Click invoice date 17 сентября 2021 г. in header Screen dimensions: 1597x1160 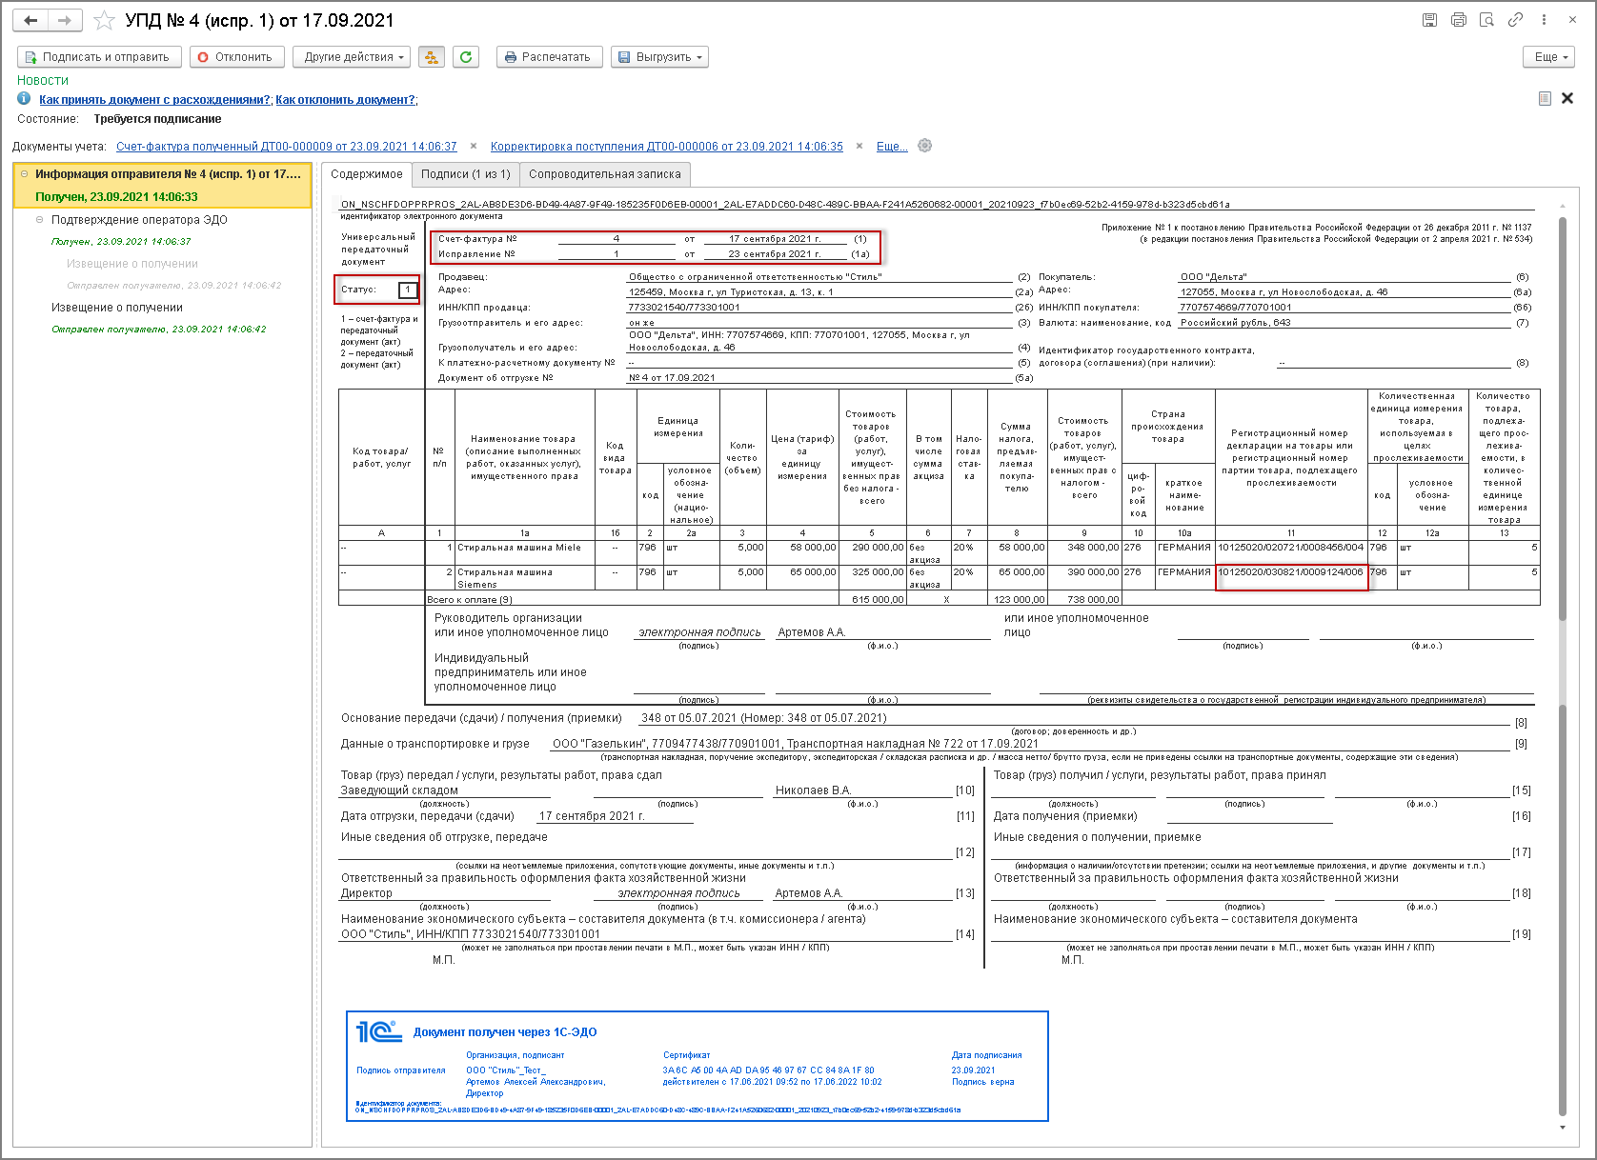(775, 239)
